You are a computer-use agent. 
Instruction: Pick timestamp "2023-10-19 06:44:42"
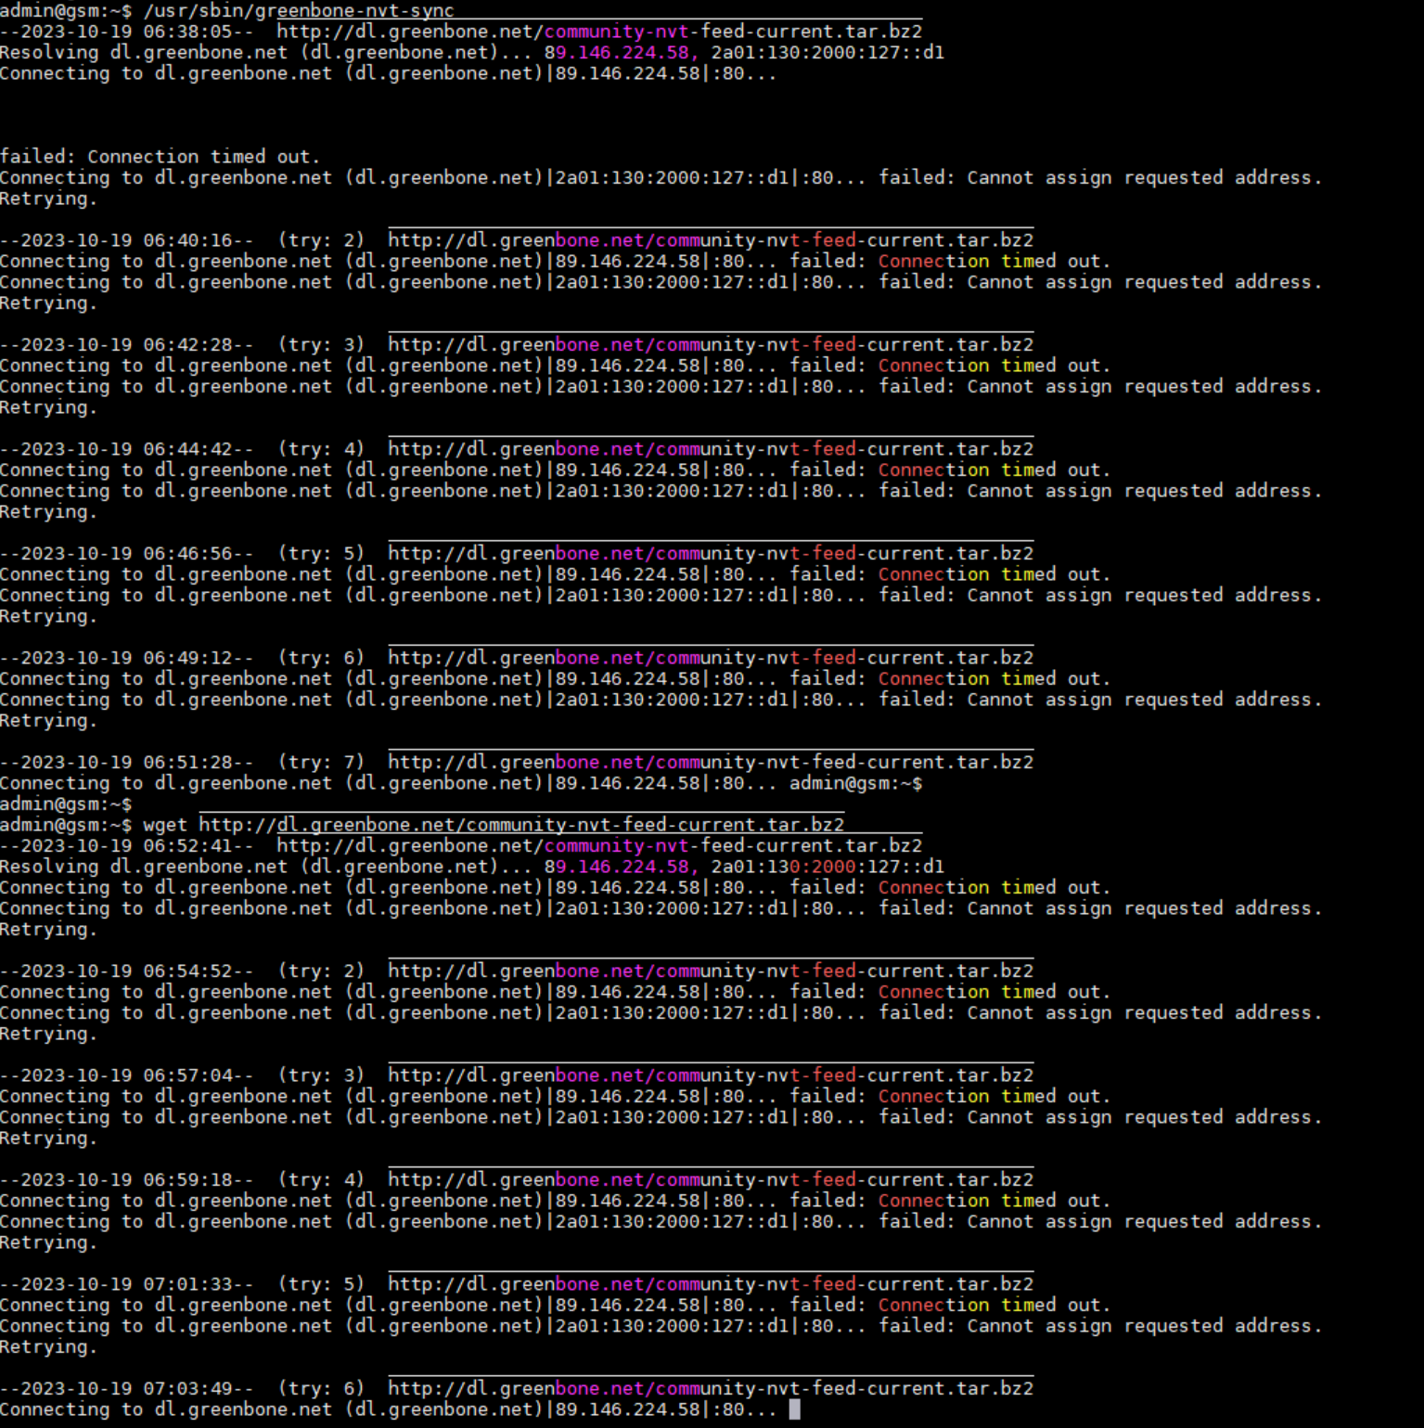coord(126,449)
